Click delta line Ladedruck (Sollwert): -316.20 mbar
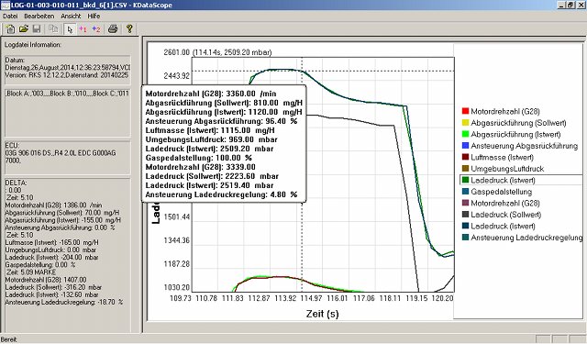The height and width of the screenshot is (344, 587). (53, 287)
